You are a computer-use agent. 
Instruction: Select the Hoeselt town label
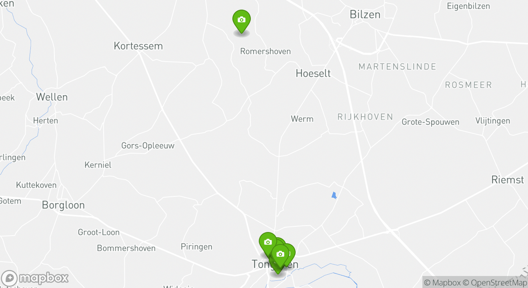(x=313, y=73)
